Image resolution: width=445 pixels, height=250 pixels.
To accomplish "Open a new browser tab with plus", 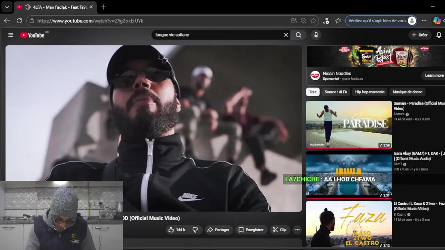I will pyautogui.click(x=104, y=7).
